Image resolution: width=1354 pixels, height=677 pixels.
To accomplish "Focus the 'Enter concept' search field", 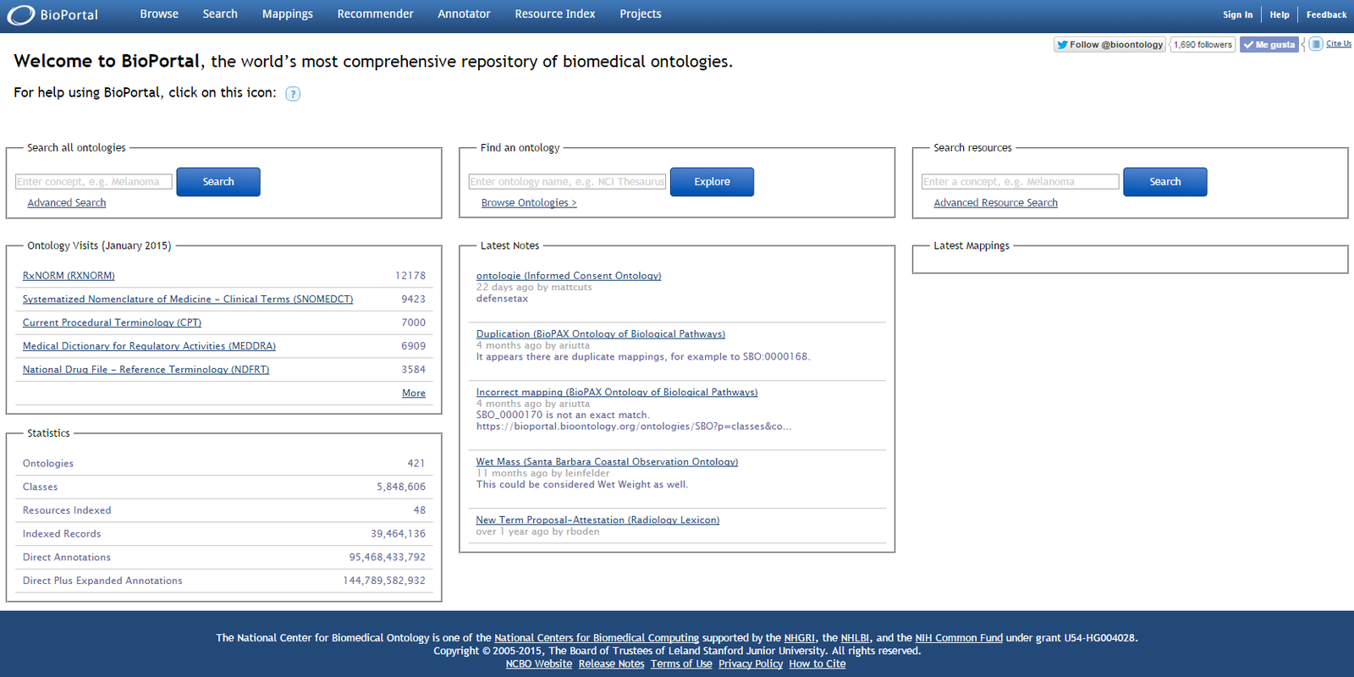I will tap(94, 182).
